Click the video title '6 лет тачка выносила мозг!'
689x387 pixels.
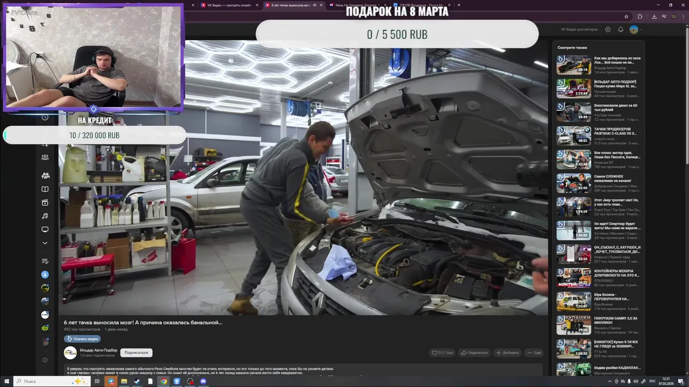pos(143,322)
